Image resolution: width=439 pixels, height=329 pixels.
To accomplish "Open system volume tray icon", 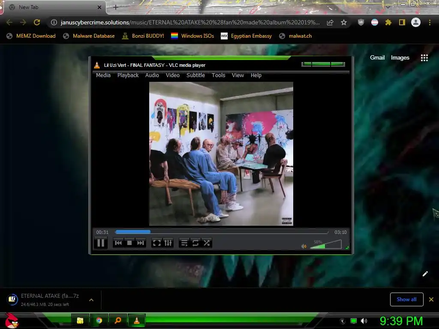I will point(364,321).
